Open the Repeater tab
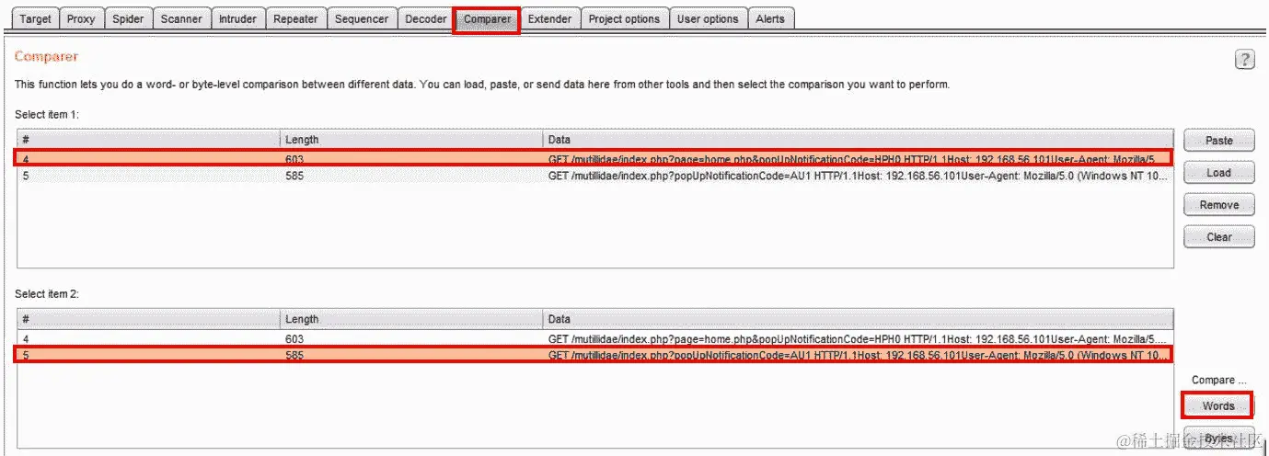This screenshot has width=1269, height=456. [x=295, y=18]
